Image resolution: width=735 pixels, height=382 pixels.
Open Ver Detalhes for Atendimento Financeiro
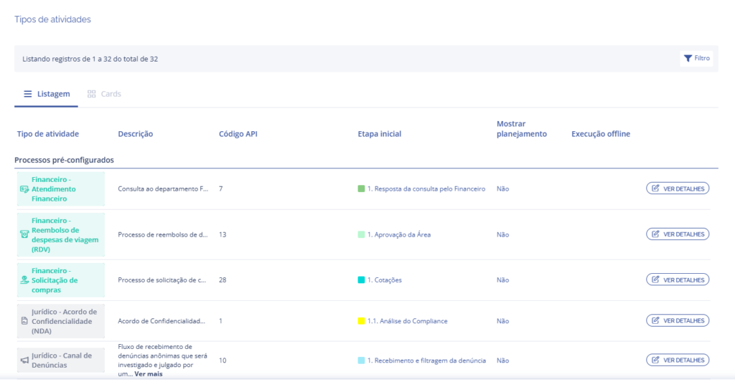point(678,188)
